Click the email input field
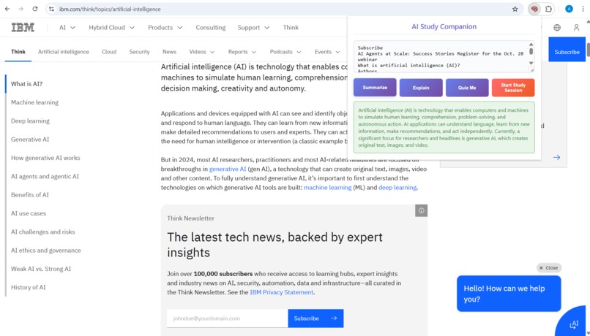Screen dimensions: 590x336 coord(227,318)
